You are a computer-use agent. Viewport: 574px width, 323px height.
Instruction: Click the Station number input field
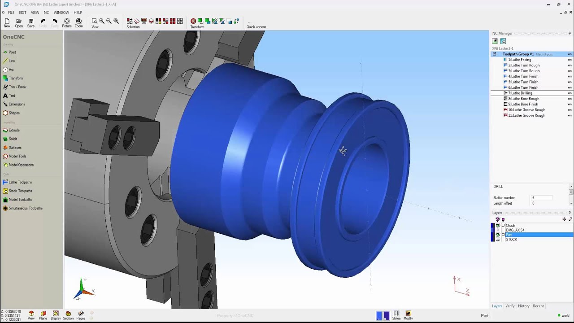(x=542, y=198)
